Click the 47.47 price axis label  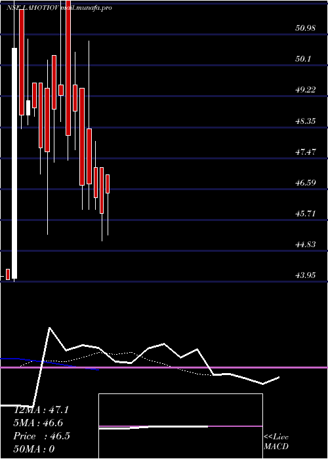click(x=306, y=152)
